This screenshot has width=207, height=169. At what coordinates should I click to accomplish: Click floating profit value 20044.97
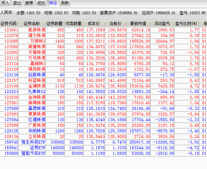pos(165,41)
